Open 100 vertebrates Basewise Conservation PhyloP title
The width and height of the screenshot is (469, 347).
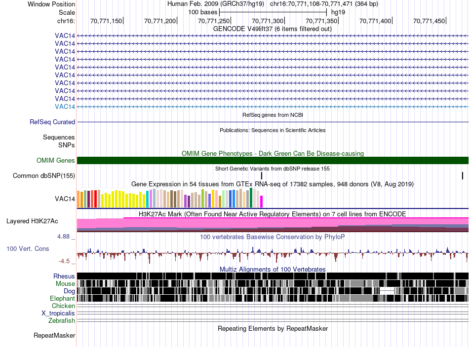coord(273,237)
